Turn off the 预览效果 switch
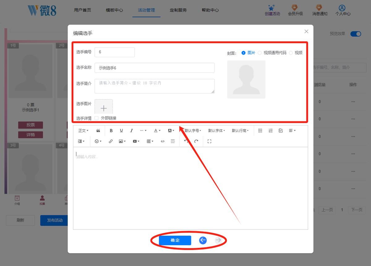 coord(356,34)
